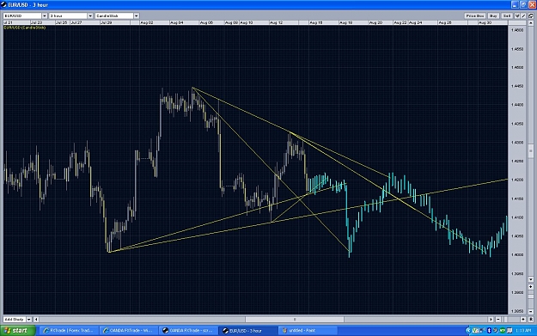The height and width of the screenshot is (336, 537).
Task: Open the 3 hour timeframe dropdown
Action: (90, 15)
